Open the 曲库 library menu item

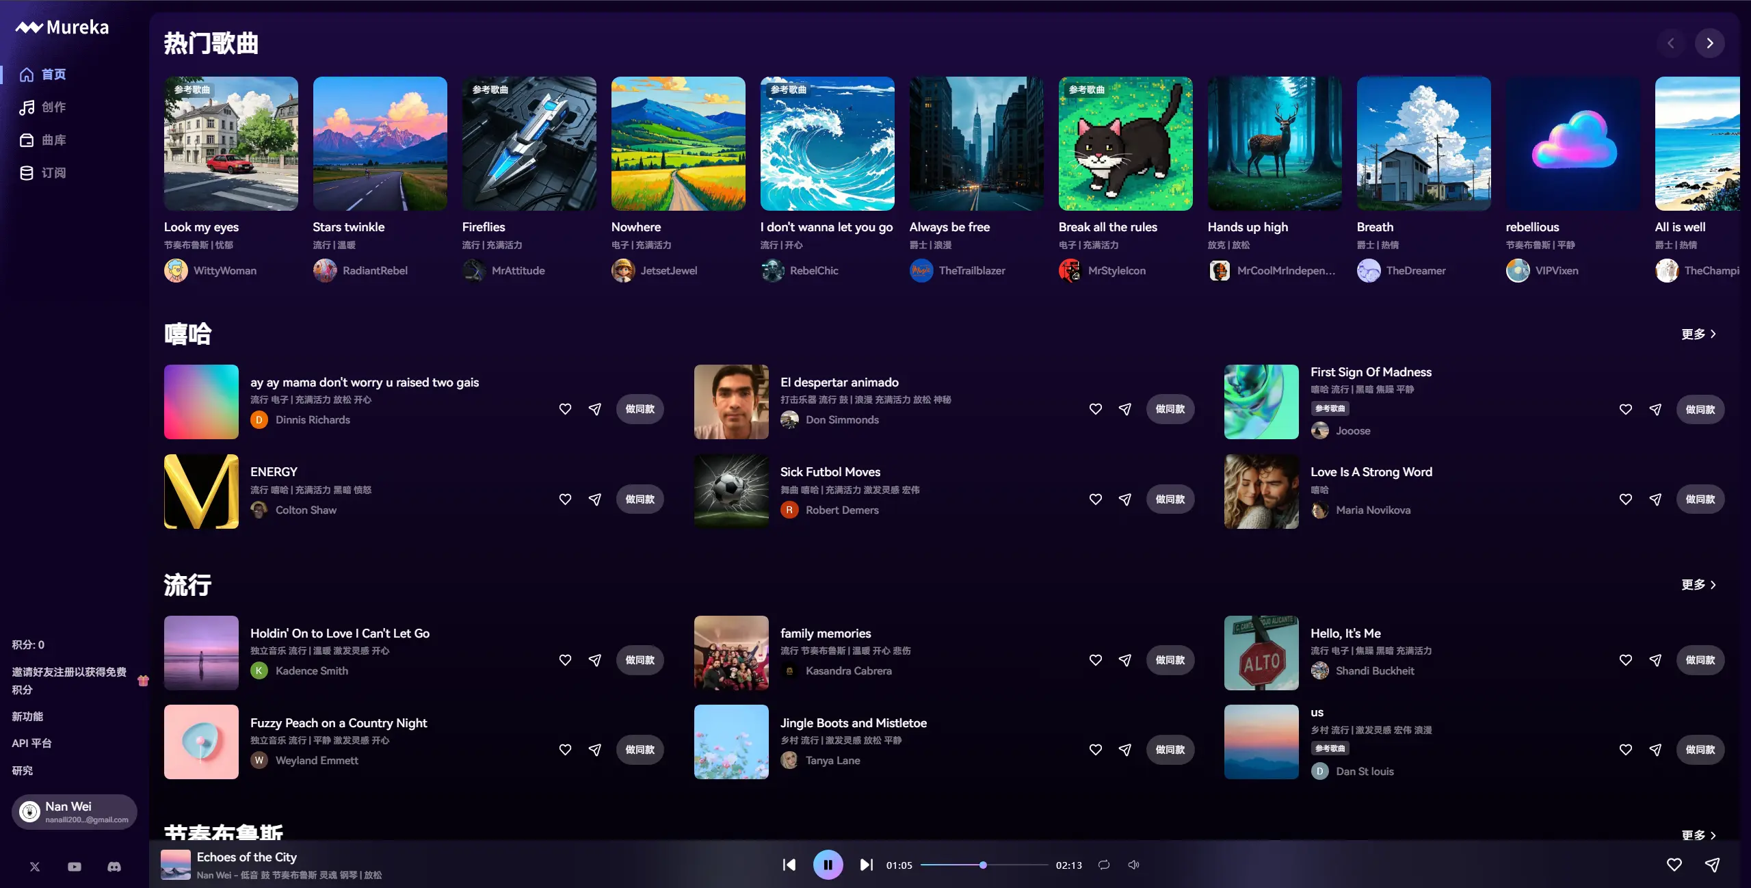coord(53,140)
